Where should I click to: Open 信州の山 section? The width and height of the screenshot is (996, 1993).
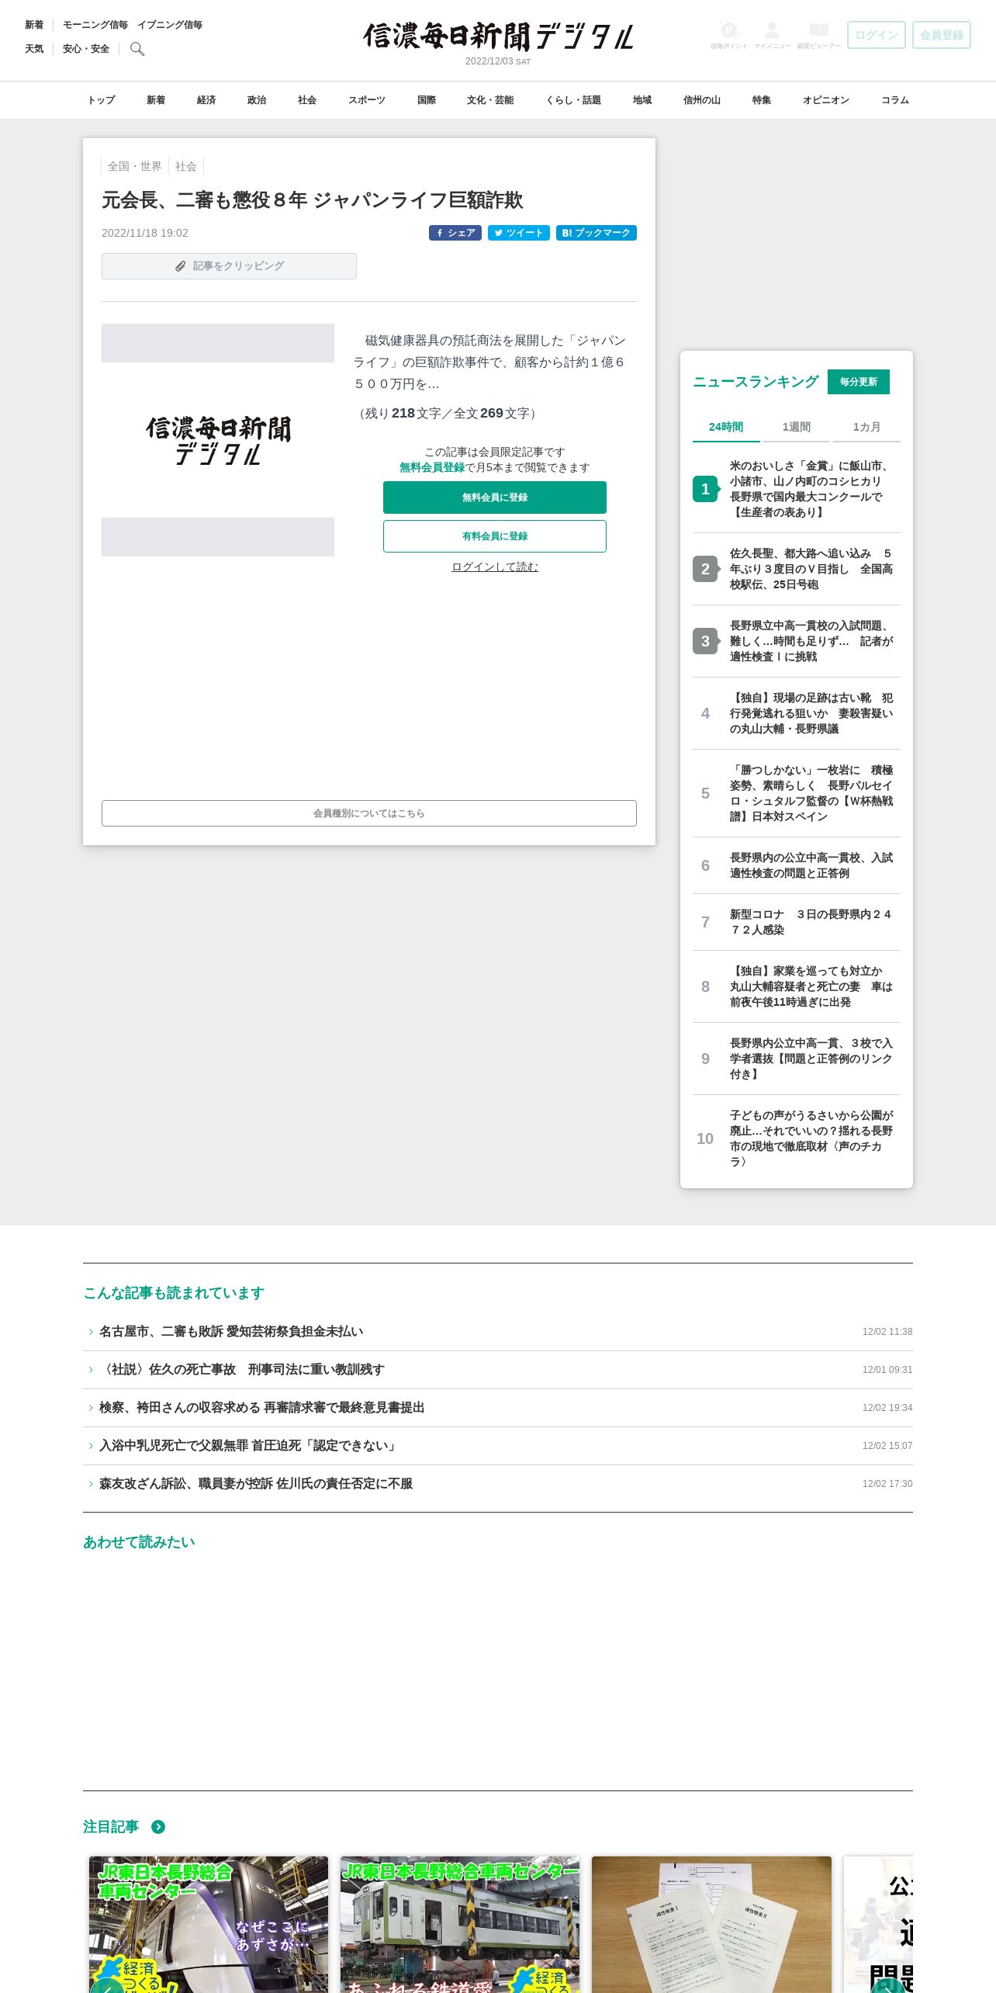[x=702, y=100]
